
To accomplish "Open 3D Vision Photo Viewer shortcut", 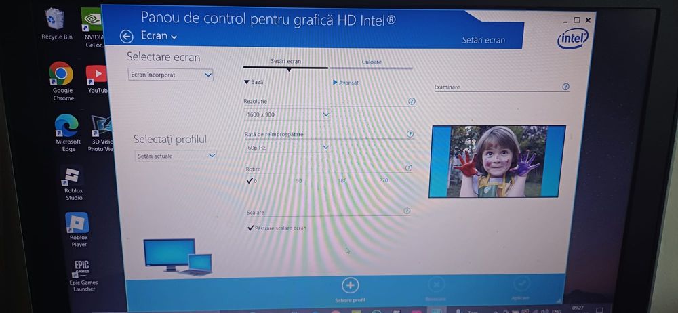I will coord(101,133).
